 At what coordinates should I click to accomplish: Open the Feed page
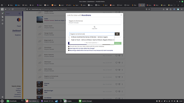pos(19,26)
